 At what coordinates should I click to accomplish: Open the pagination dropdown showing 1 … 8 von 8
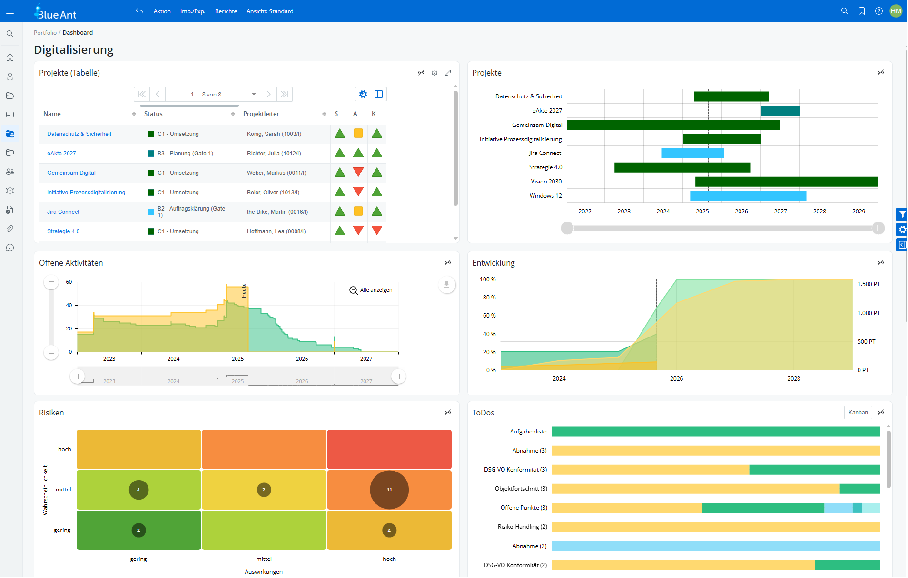click(213, 94)
